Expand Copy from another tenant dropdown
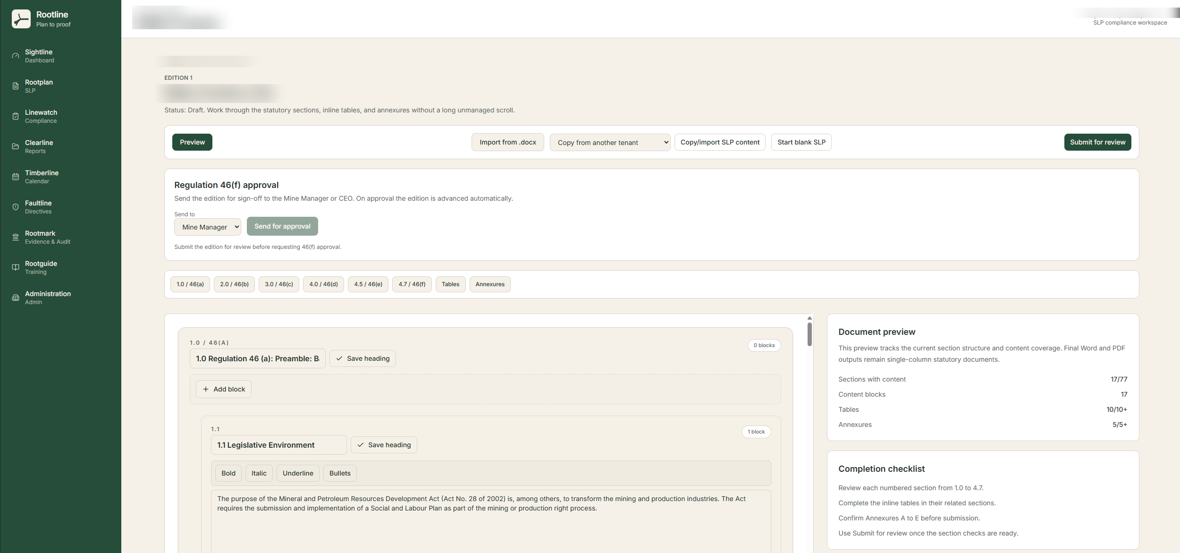Screen dimensions: 1180x553 pyautogui.click(x=610, y=142)
